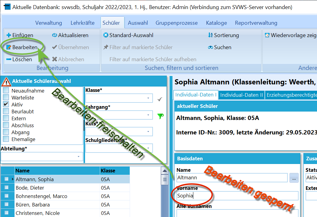Sort list by Name column header
The width and height of the screenshot is (317, 217).
(x=57, y=171)
